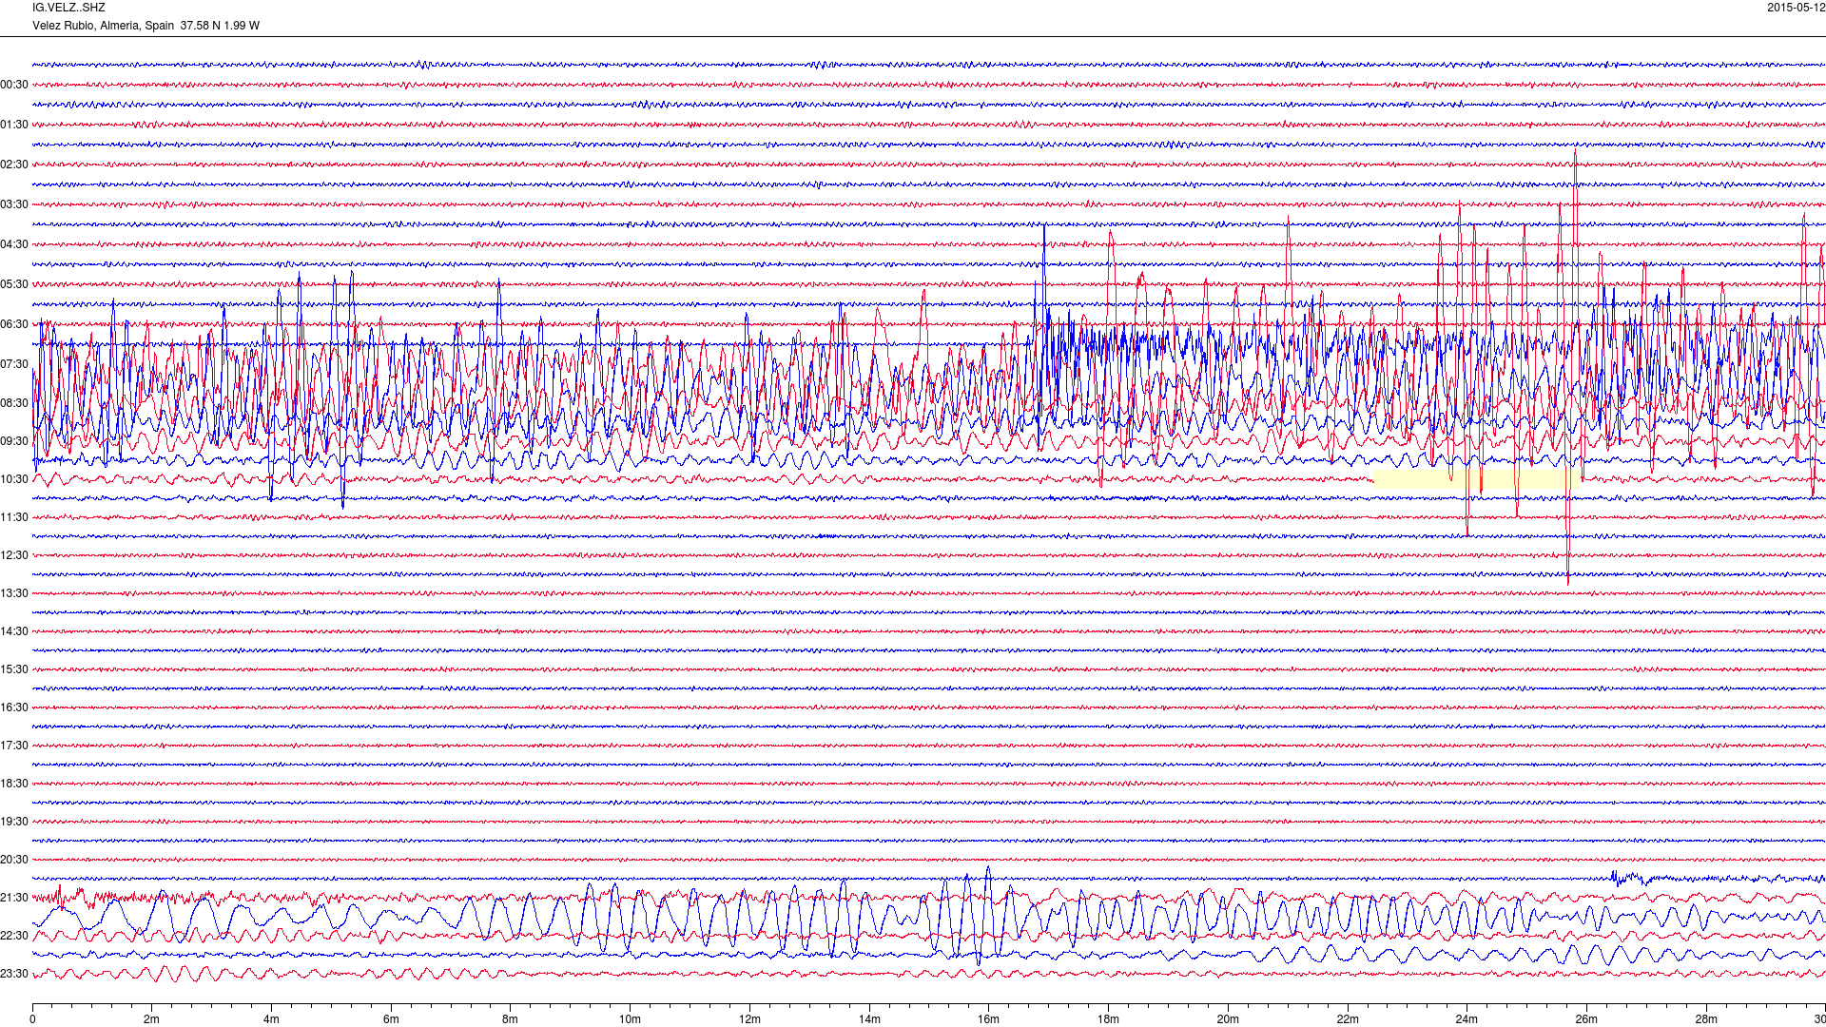Select the 16:30 time row label
The width and height of the screenshot is (1826, 1027).
coord(14,707)
